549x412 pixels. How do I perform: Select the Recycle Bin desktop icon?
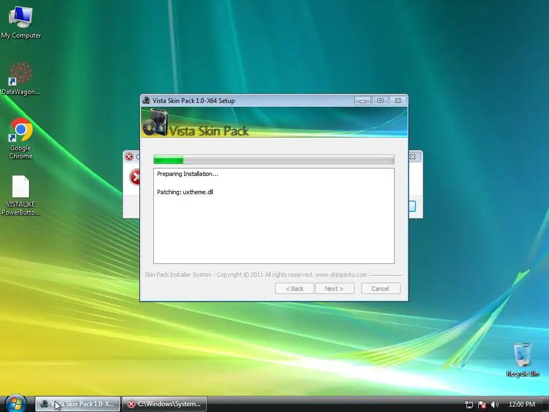coord(522,359)
